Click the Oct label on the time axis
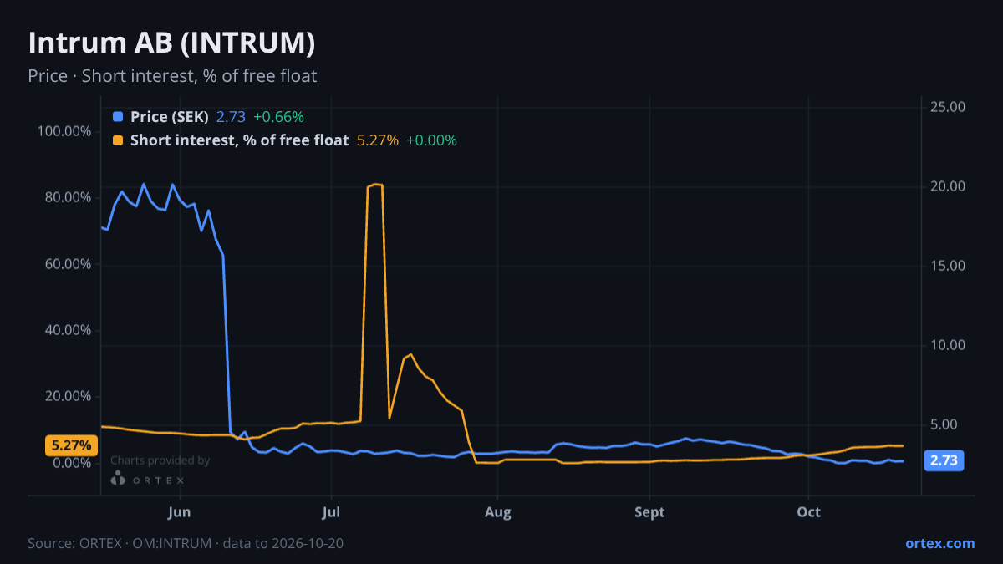Image resolution: width=1003 pixels, height=564 pixels. (808, 512)
